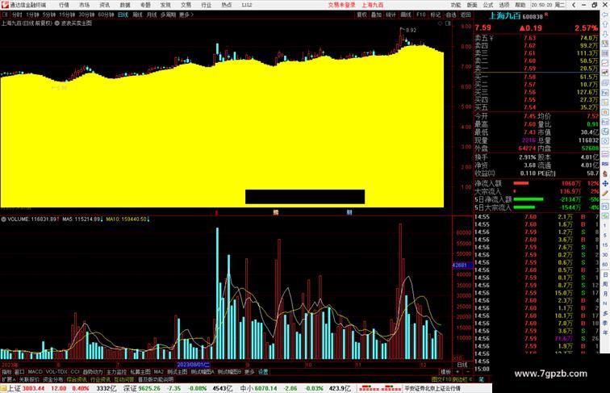Click the four-way move arrows icon
The width and height of the screenshot is (610, 393).
605,183
